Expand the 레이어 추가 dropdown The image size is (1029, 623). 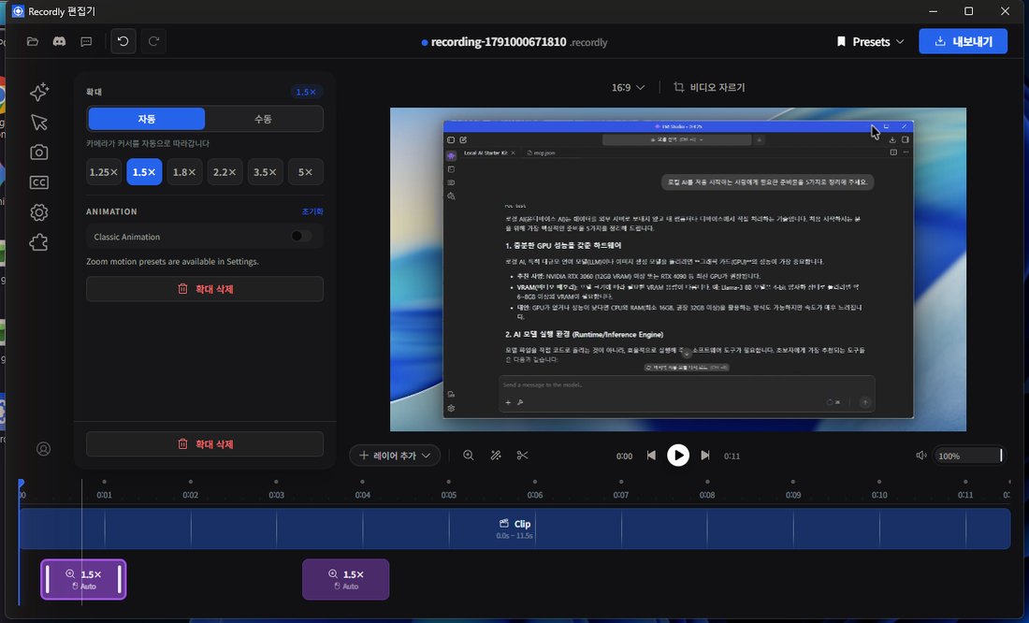coord(395,455)
